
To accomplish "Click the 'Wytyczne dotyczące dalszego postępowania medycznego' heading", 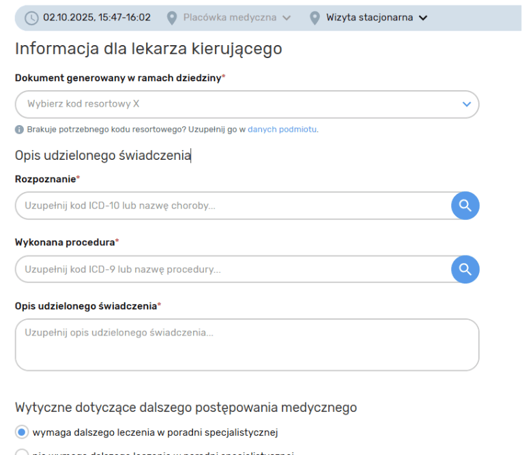I will click(186, 408).
